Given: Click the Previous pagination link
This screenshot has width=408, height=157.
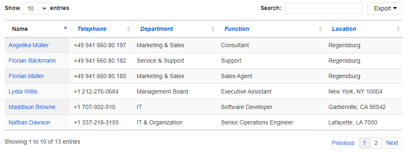Looking at the screenshot, I should [343, 143].
